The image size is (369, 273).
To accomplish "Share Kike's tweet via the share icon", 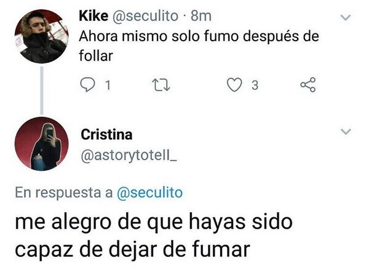I will click(x=308, y=84).
